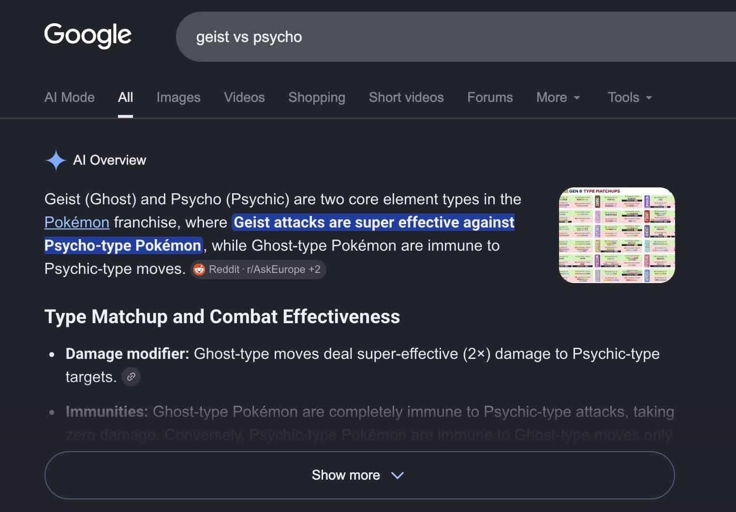Expand the More dropdown menu
This screenshot has height=512, width=736.
558,98
